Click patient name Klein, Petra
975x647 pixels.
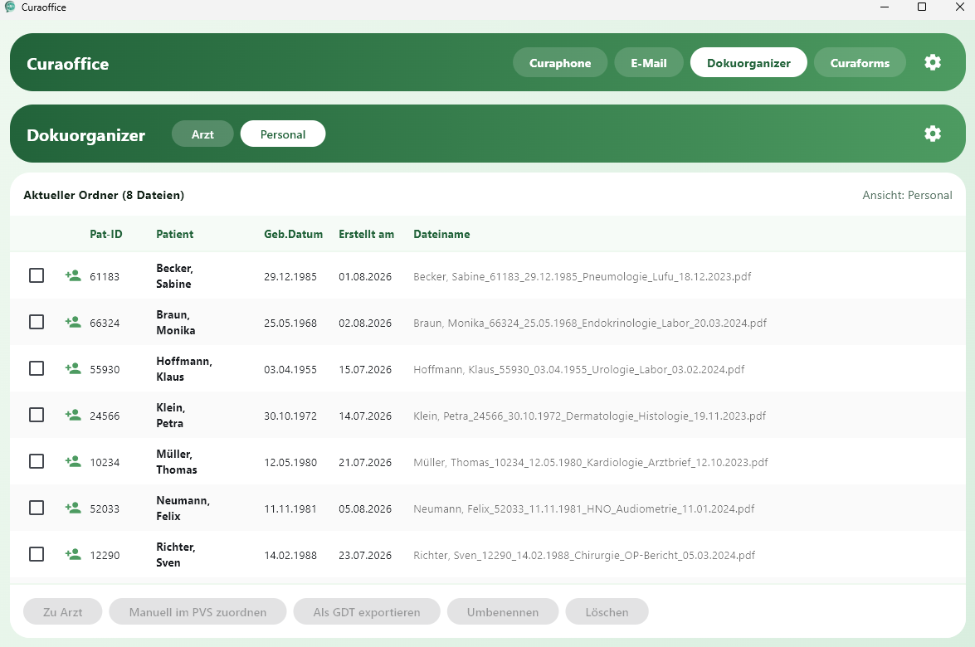pos(171,416)
